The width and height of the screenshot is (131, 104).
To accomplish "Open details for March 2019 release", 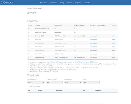I will [113, 54].
